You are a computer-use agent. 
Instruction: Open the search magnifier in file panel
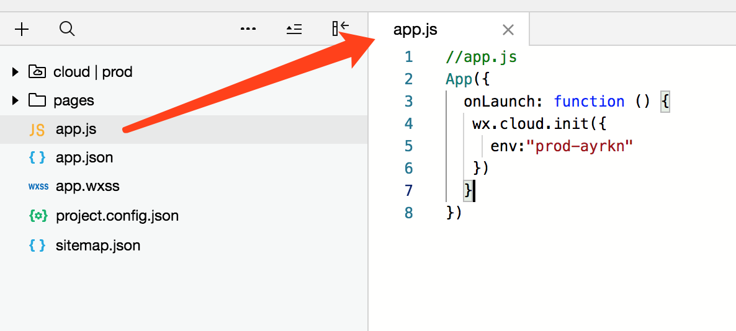click(x=67, y=29)
